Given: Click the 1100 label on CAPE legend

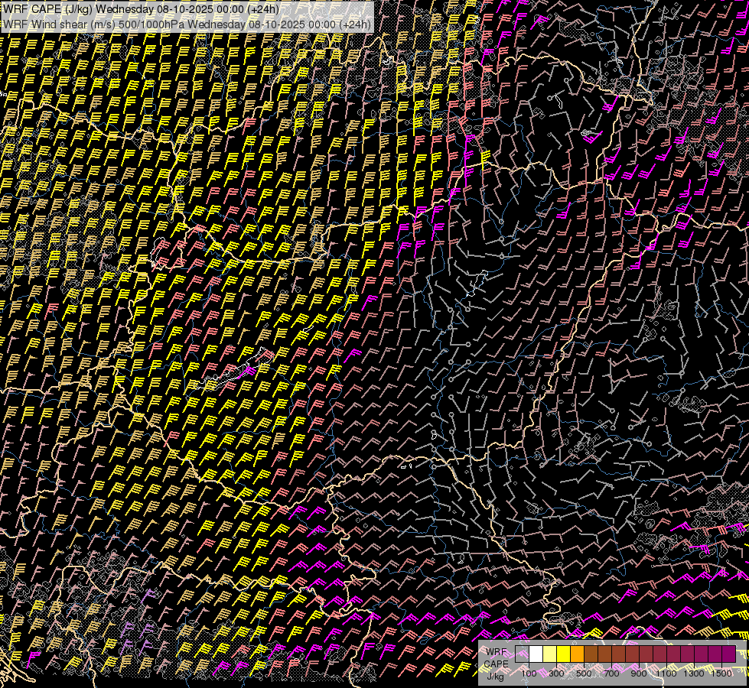Looking at the screenshot, I should (666, 673).
